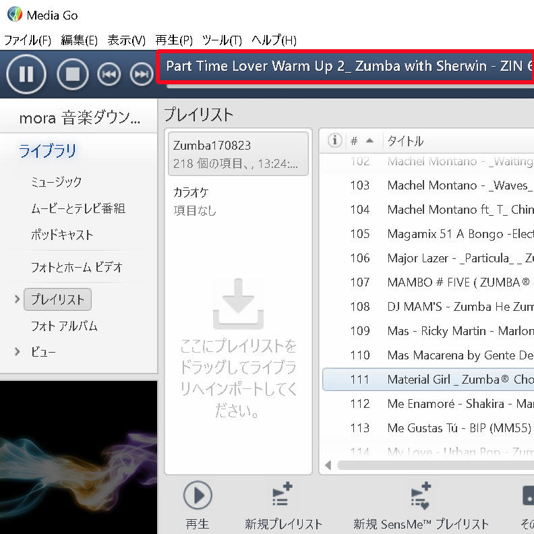Open フォト アルバム section
The width and height of the screenshot is (534, 534).
point(64,326)
